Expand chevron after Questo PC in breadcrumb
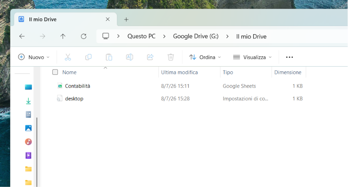The image size is (348, 187). pos(164,36)
